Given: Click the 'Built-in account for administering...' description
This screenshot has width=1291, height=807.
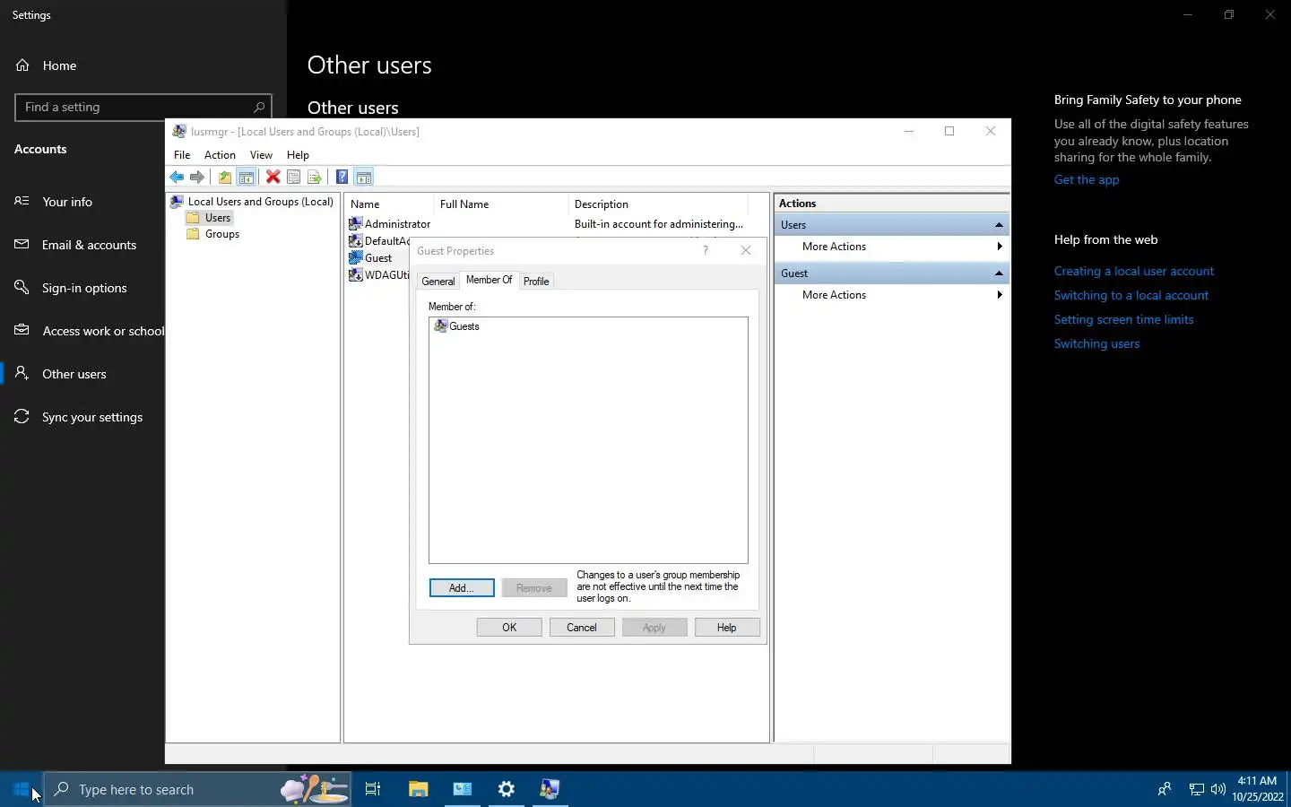Looking at the screenshot, I should [659, 224].
